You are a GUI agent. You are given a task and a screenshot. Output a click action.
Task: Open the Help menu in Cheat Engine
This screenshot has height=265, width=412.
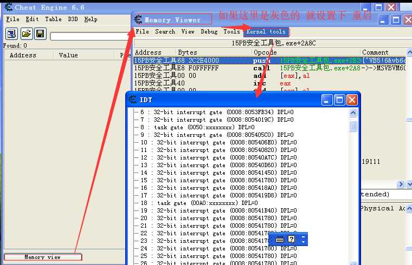[91, 19]
